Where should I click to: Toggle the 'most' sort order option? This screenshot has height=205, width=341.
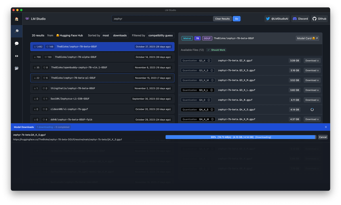pyautogui.click(x=106, y=35)
